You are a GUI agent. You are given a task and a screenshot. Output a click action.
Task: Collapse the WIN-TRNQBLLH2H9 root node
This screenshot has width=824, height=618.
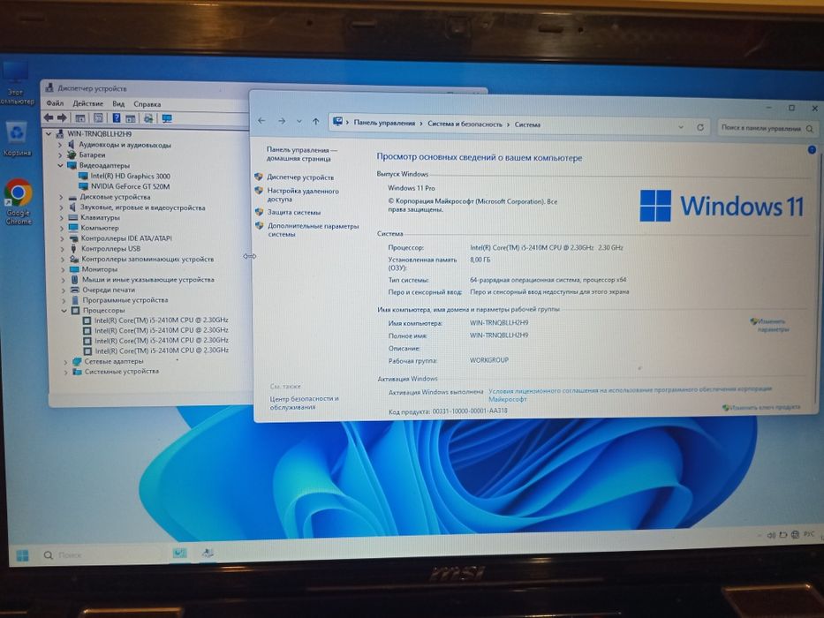[49, 134]
